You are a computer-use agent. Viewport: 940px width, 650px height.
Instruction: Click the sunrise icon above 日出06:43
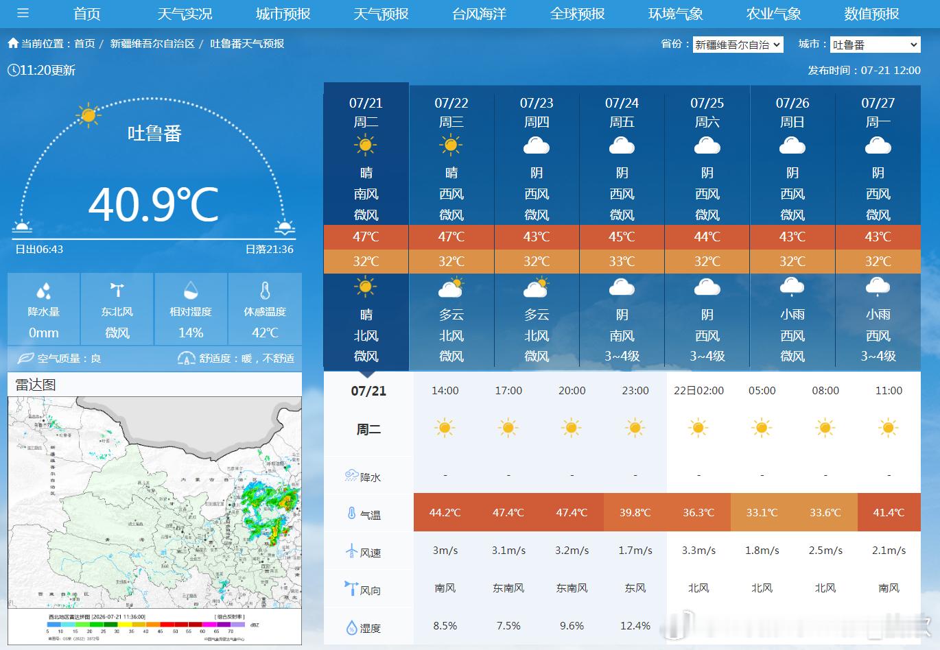click(23, 228)
